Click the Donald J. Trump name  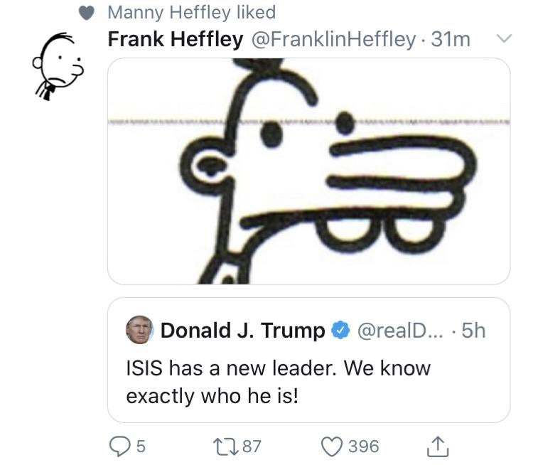point(243,331)
